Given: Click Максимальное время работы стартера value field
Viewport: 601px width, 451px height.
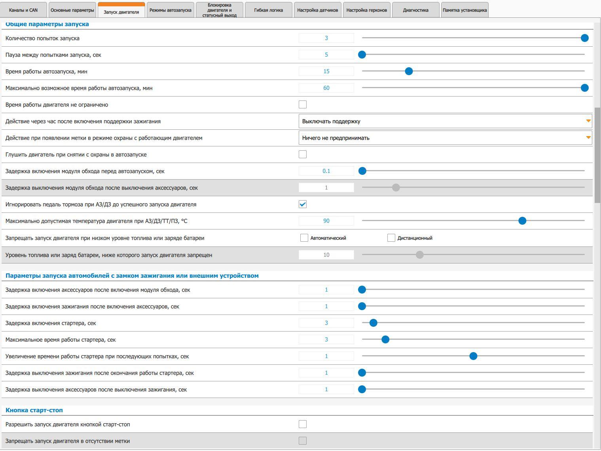Looking at the screenshot, I should [326, 339].
